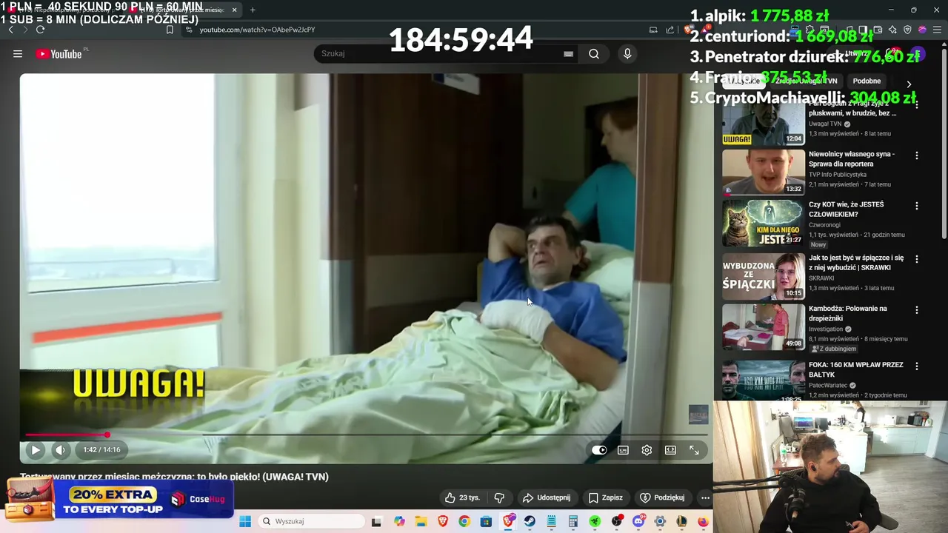Close the active 'Torturowany przez miesiąc' browser tab
The height and width of the screenshot is (533, 948).
click(234, 10)
